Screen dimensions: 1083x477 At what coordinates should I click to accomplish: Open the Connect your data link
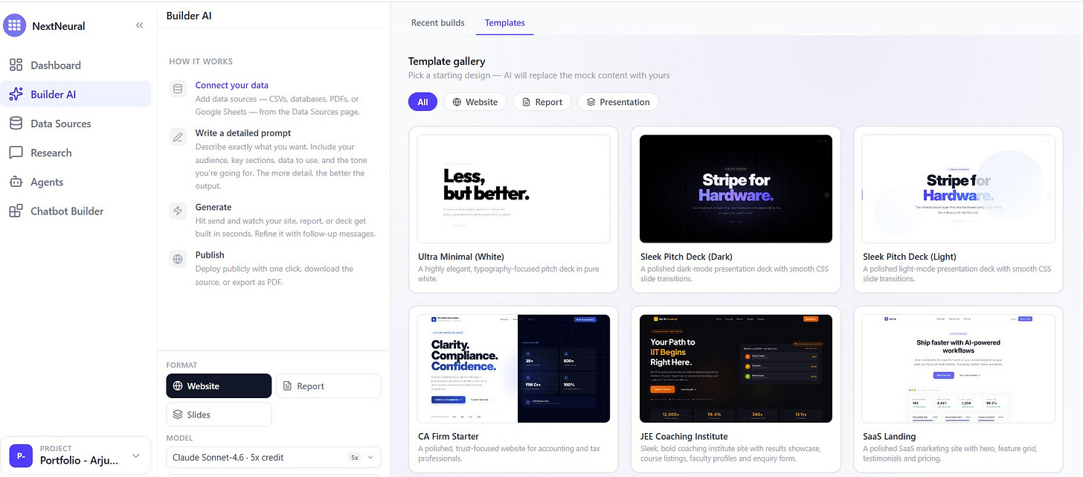(x=232, y=86)
